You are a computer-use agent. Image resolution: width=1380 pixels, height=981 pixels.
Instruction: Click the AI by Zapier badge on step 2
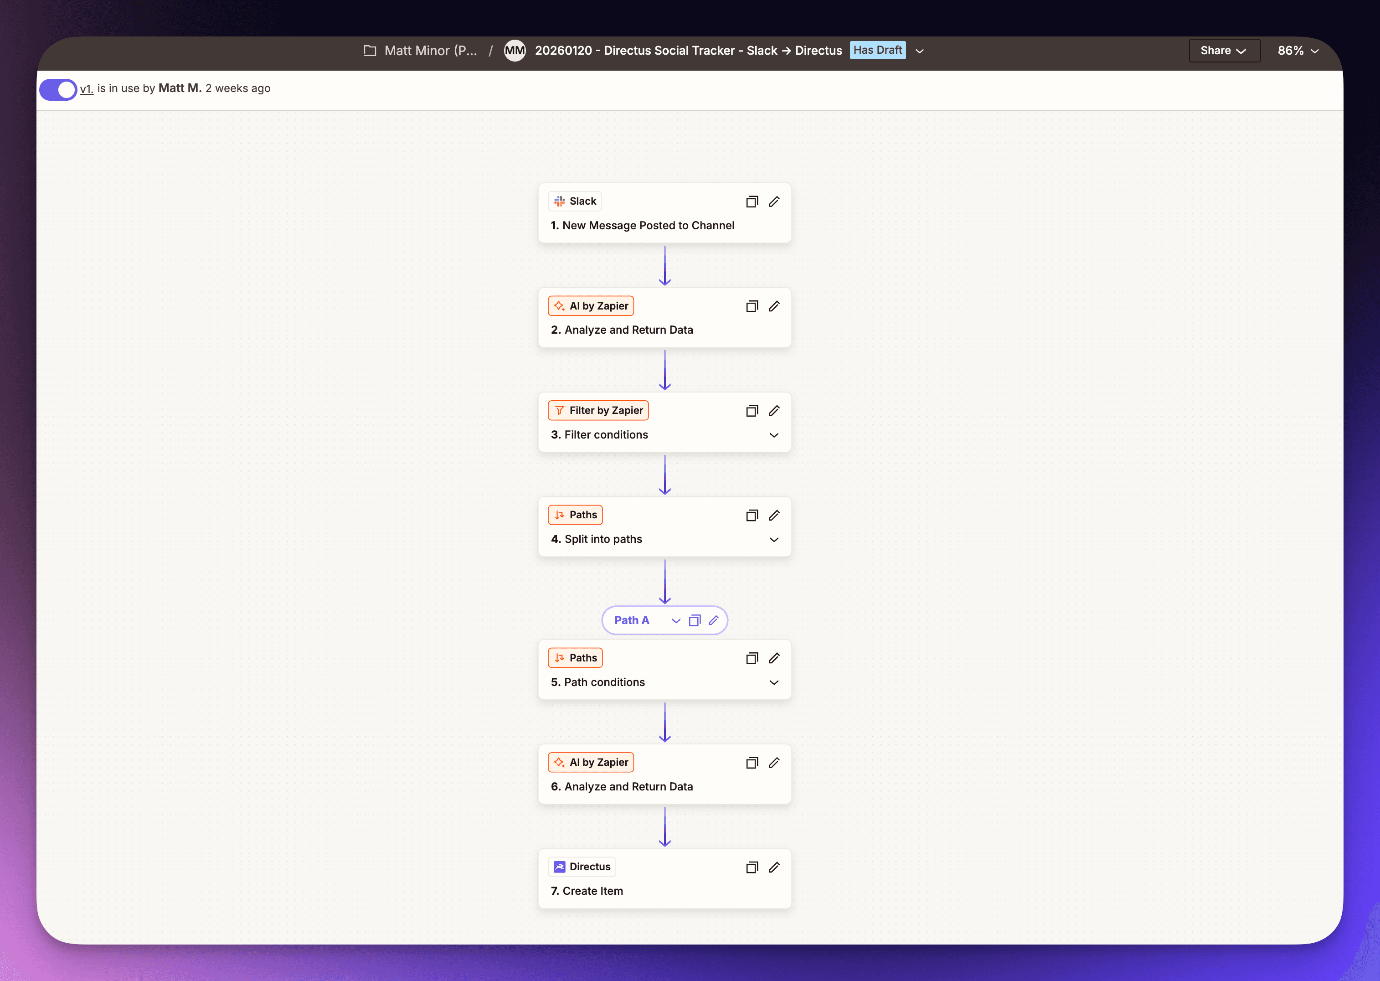(591, 306)
